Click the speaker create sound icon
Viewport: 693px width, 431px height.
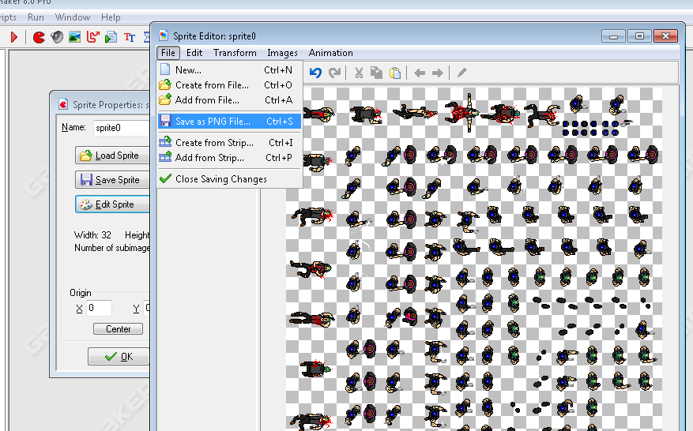point(57,37)
